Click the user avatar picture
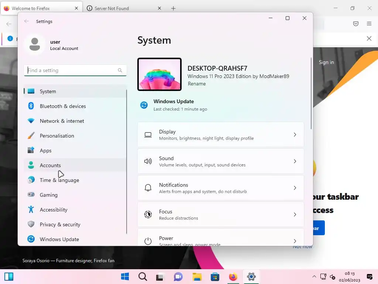The width and height of the screenshot is (378, 284). point(35,44)
